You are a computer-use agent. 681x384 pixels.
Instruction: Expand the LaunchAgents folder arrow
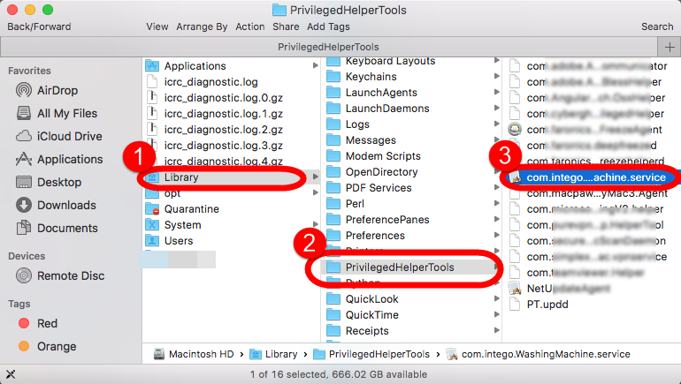point(496,92)
